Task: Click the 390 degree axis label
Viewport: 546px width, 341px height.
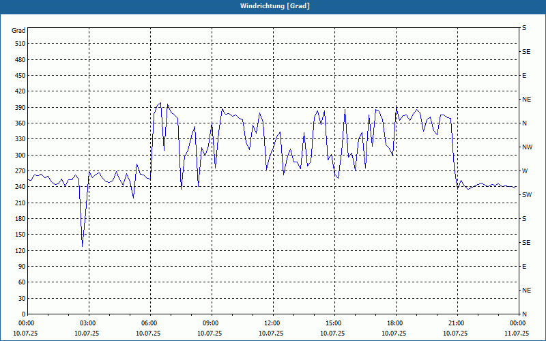Action: coord(20,107)
